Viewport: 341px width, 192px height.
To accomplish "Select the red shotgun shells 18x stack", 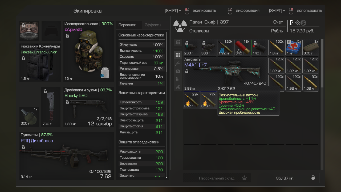I will pos(242,47).
